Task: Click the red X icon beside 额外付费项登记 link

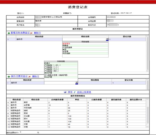Action: 30,76
